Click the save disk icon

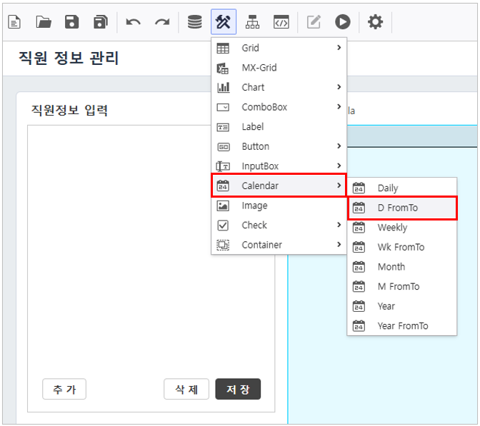[x=72, y=22]
